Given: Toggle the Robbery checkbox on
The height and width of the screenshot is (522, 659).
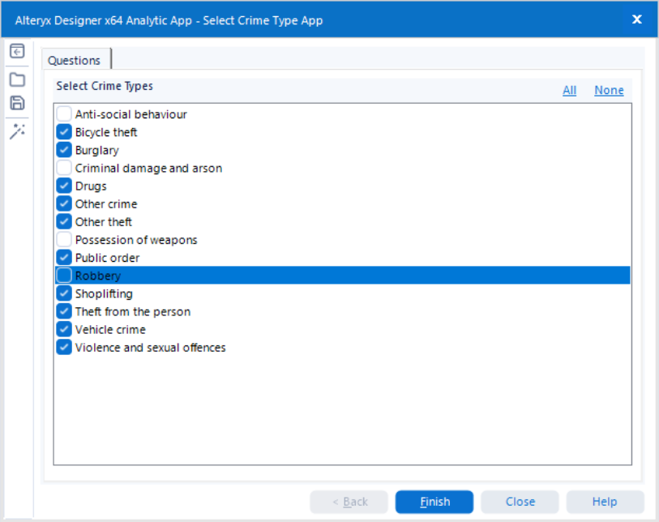Looking at the screenshot, I should click(64, 276).
